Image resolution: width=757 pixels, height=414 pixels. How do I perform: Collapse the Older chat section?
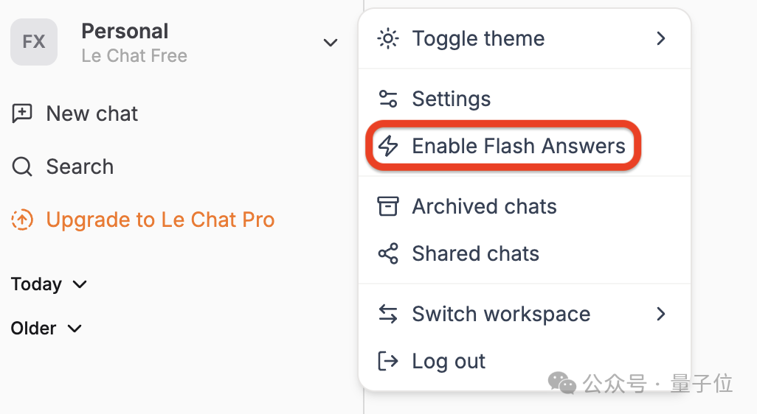point(46,329)
